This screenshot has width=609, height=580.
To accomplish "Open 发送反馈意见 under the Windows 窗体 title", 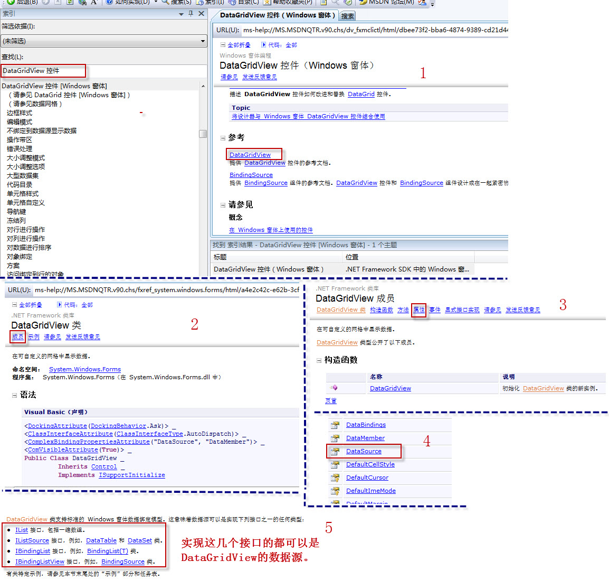I will point(260,77).
